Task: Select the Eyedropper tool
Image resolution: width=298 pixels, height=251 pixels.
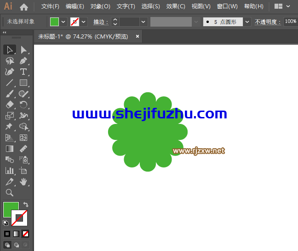Action: coord(10,182)
